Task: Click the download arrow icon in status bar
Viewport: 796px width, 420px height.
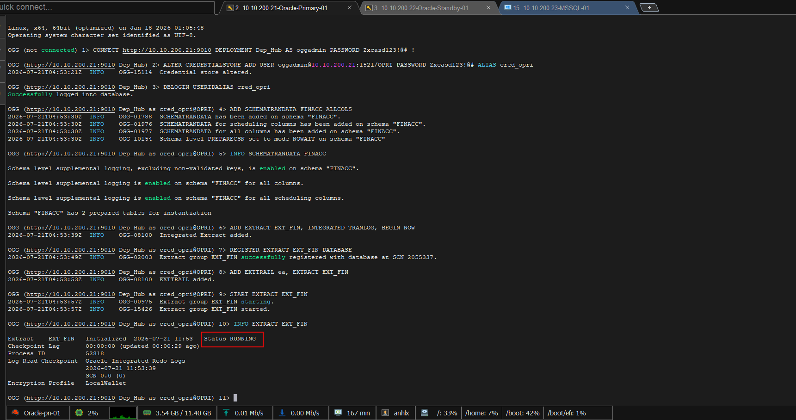Action: pyautogui.click(x=282, y=413)
